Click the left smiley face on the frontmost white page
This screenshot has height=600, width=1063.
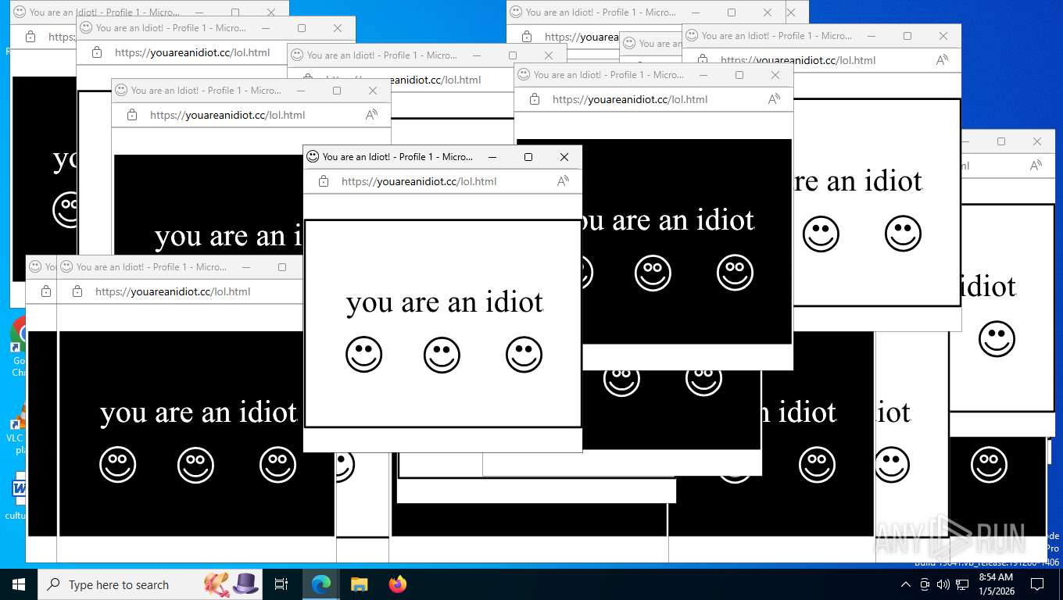tap(364, 355)
